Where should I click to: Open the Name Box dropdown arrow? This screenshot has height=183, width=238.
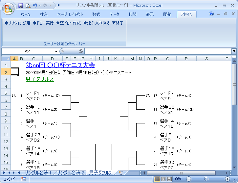56,51
